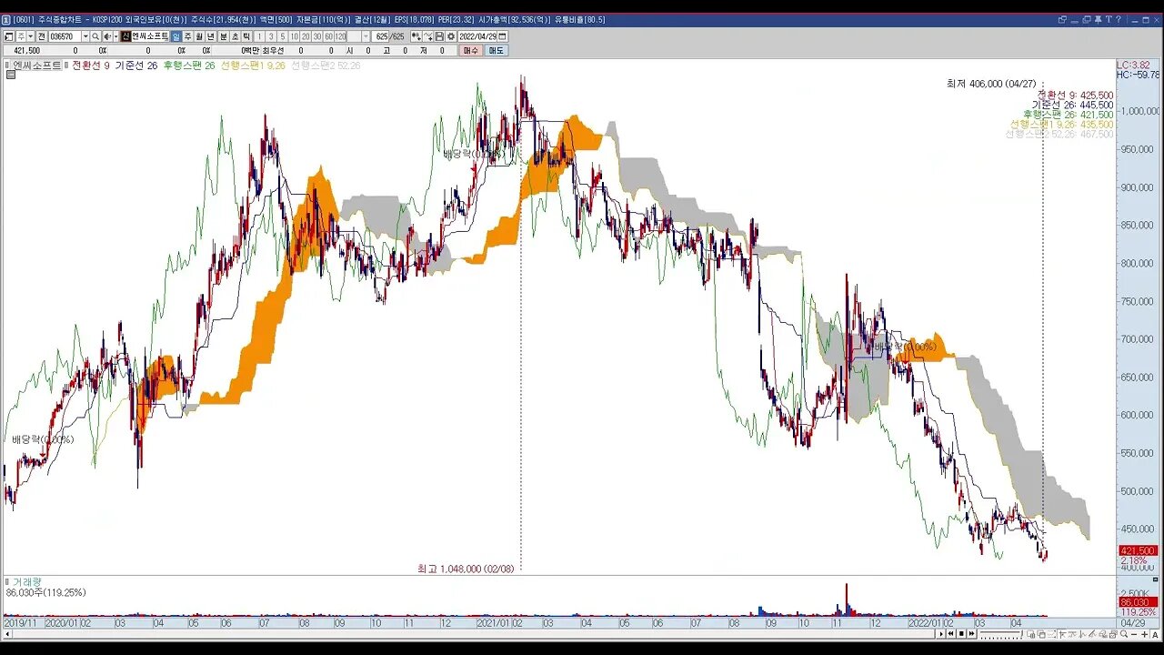Switch to second chart period 초
This screenshot has width=1164, height=655.
point(235,36)
